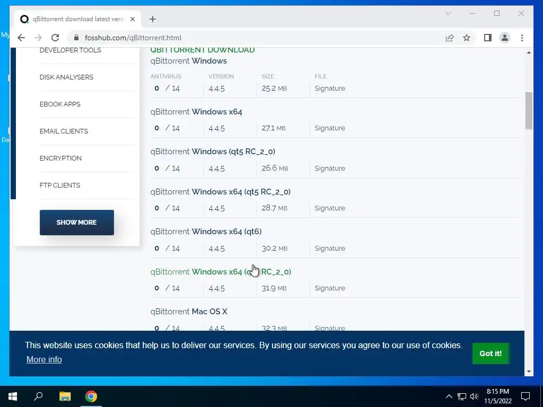Open Signature for 26.6 MB file
The width and height of the screenshot is (543, 407).
click(330, 168)
